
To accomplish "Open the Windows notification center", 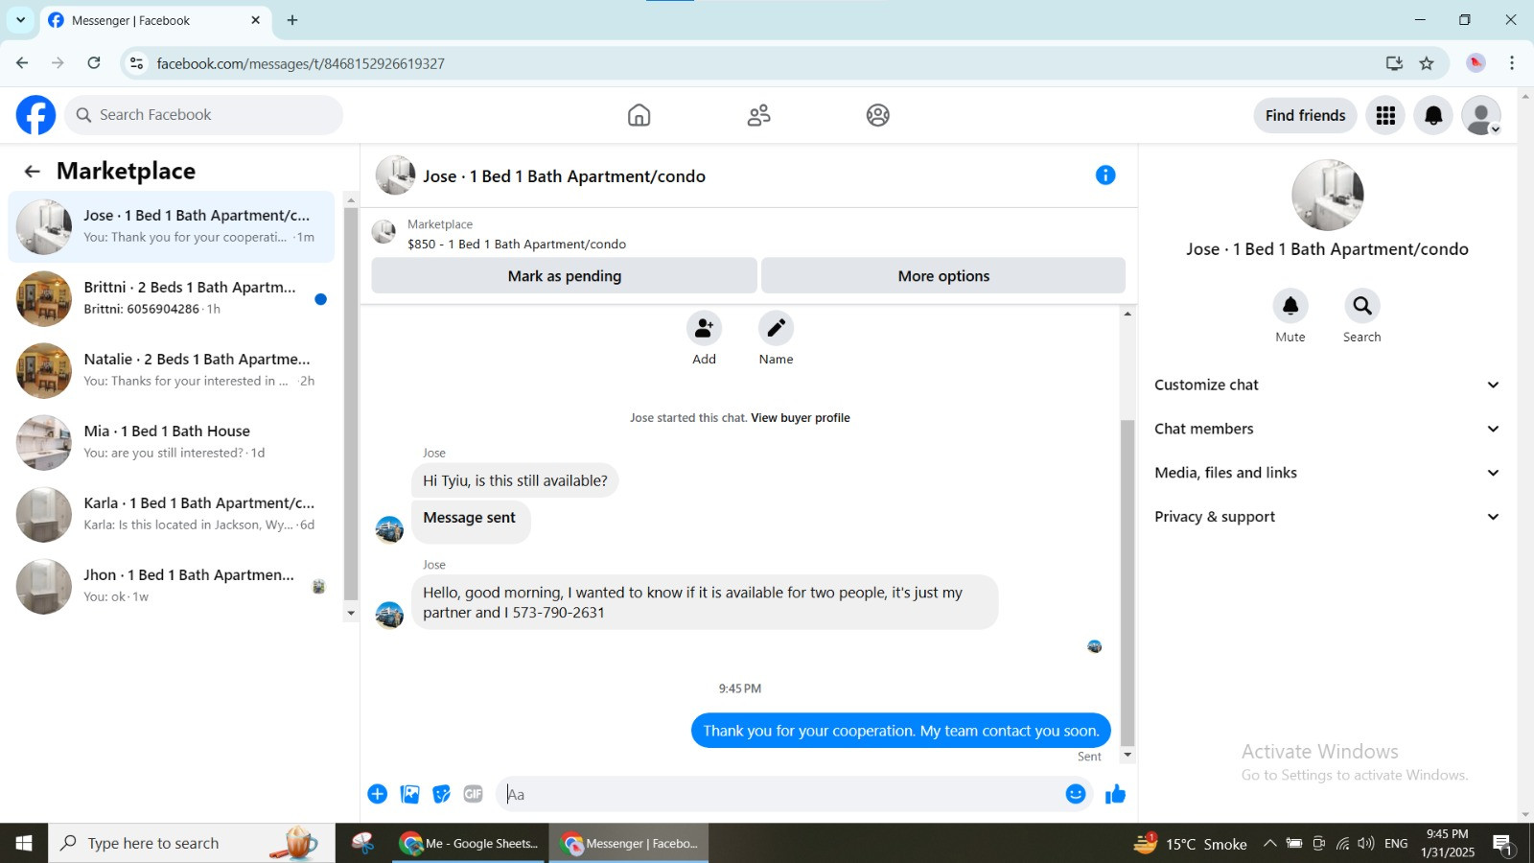I will (x=1502, y=844).
